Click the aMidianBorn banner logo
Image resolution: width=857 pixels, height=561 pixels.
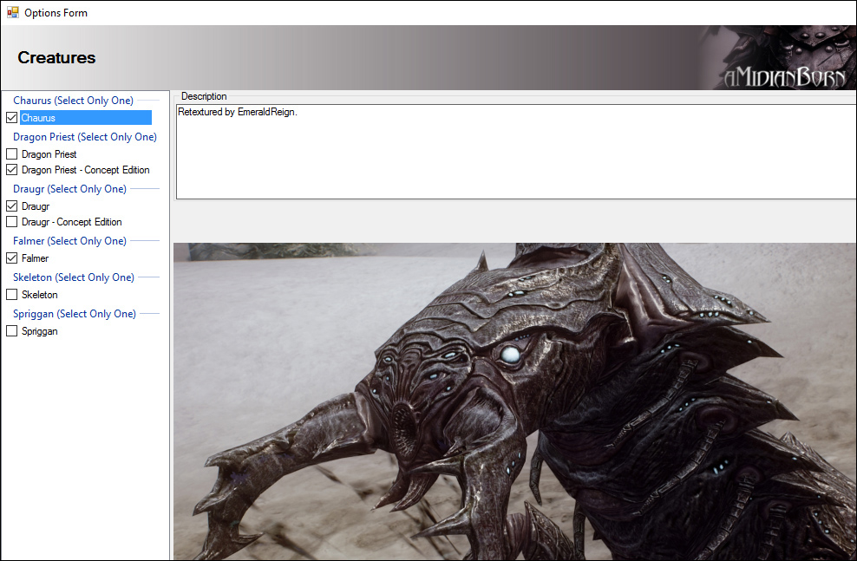[785, 76]
